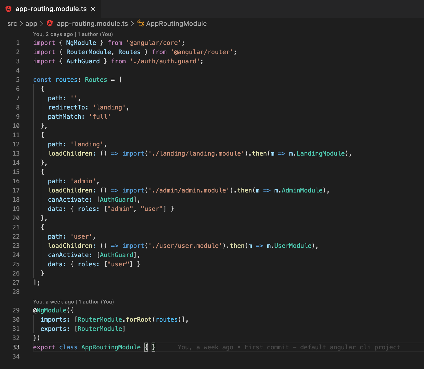Click the "AppRoutingModule" class name on line 33

click(111, 347)
